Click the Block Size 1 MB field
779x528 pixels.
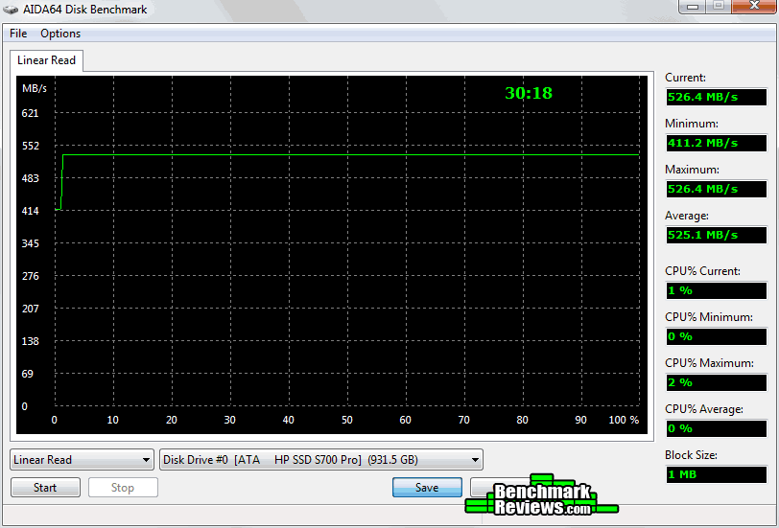coord(716,474)
